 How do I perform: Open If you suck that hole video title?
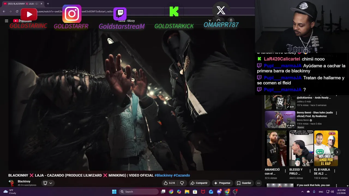pos(313,185)
